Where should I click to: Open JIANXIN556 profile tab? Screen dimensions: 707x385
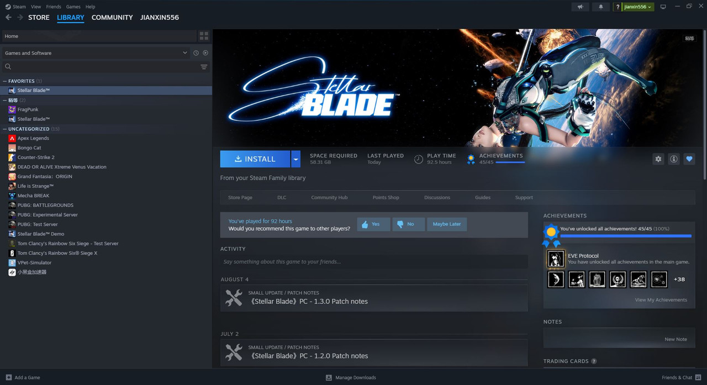160,18
